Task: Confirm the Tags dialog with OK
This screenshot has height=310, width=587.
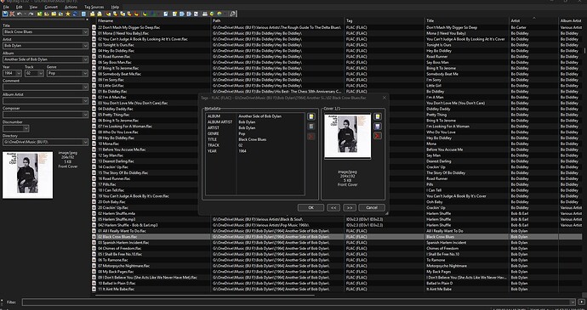Action: point(311,207)
